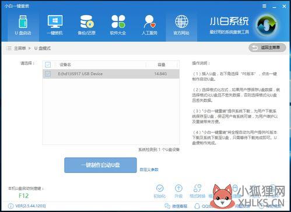Toggle the select-all checkbox in list header
Viewport: 291px width, 212px height.
[48, 65]
